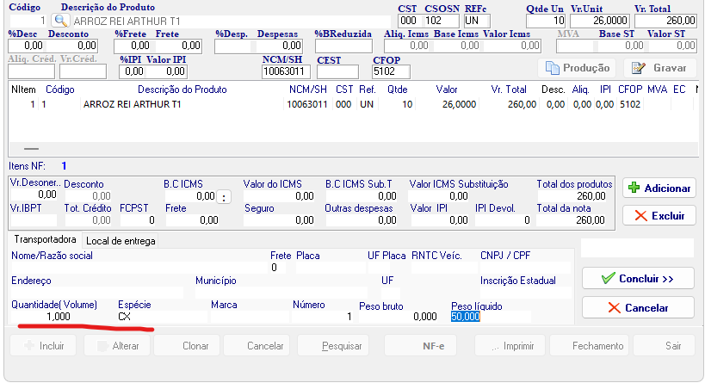Open the Transportadora tab
This screenshot has width=705, height=383.
(x=45, y=239)
